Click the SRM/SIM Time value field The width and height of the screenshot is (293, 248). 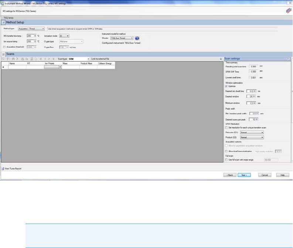pyautogui.click(x=253, y=72)
